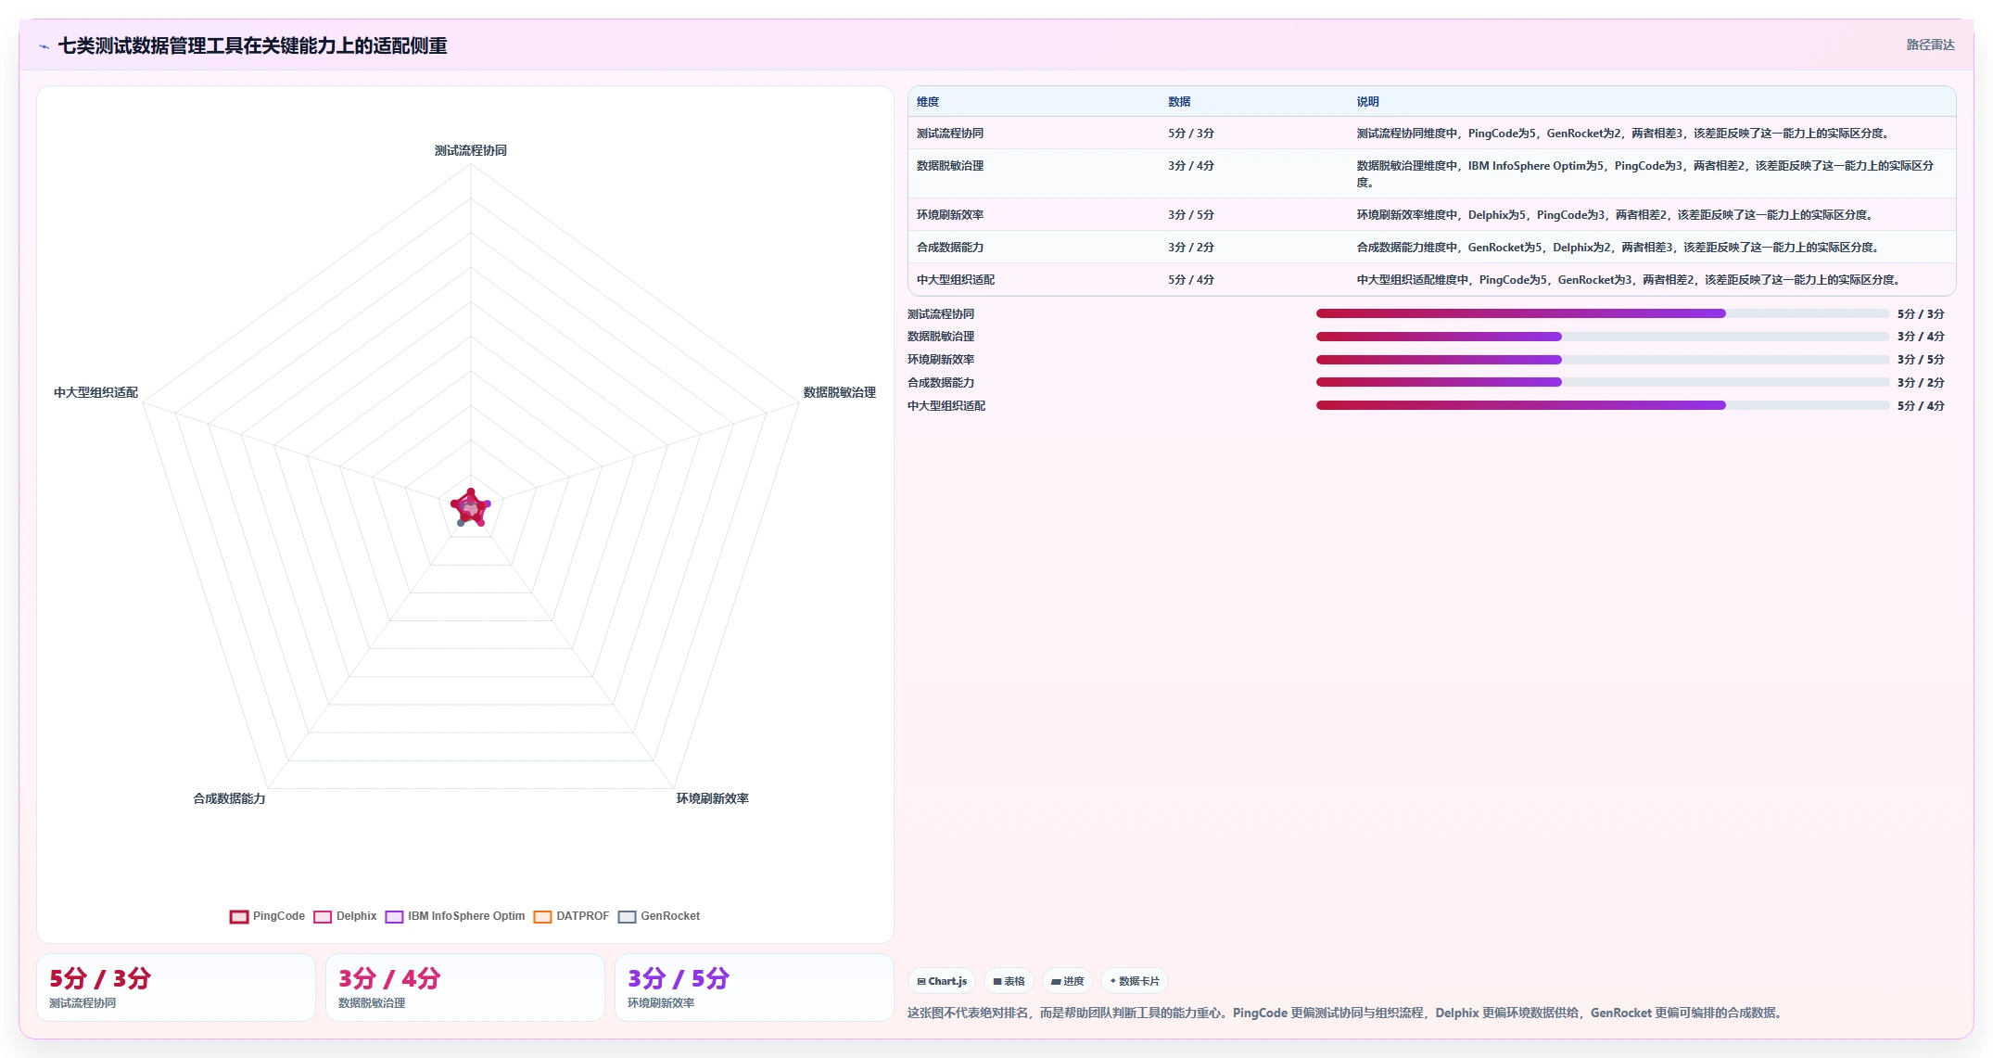Click the 合成数据能力 progress bar
The height and width of the screenshot is (1058, 1993).
pos(1603,382)
